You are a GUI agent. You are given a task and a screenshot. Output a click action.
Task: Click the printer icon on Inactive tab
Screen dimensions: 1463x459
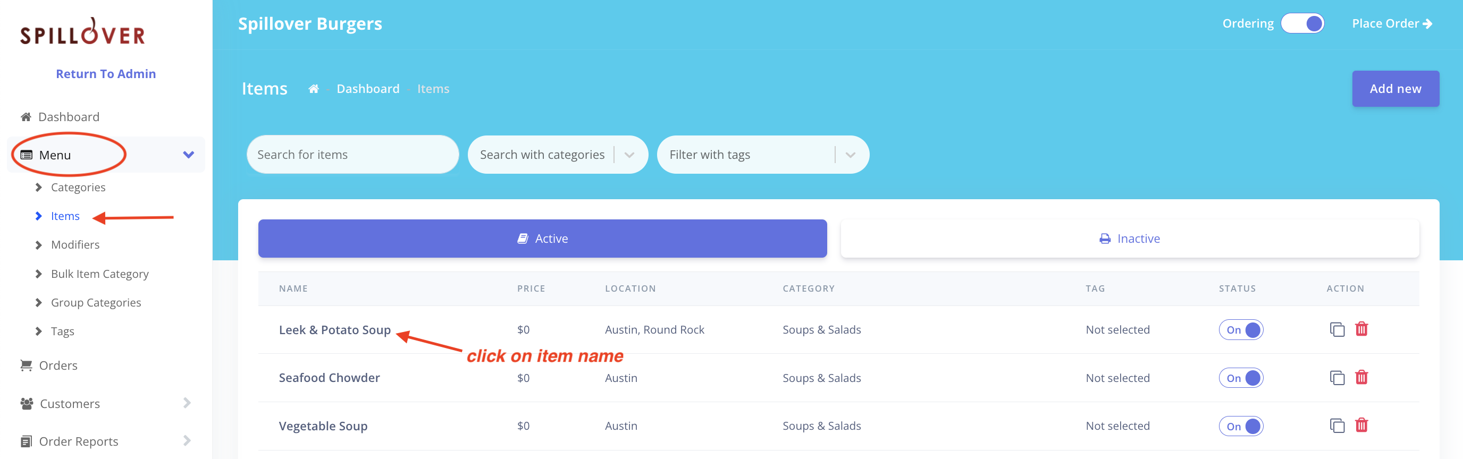(x=1105, y=239)
